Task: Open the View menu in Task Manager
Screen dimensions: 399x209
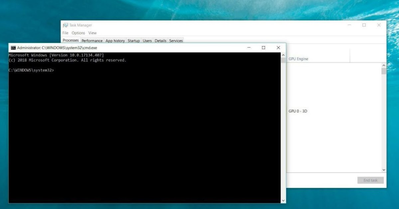Action: 92,33
